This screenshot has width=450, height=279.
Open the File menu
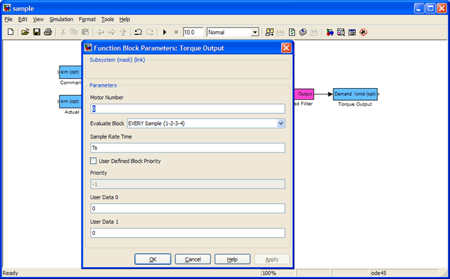tap(8, 20)
